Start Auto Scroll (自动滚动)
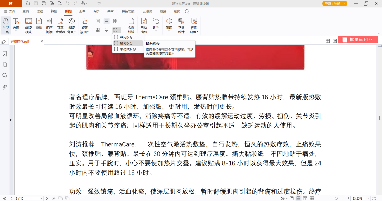 [144, 25]
